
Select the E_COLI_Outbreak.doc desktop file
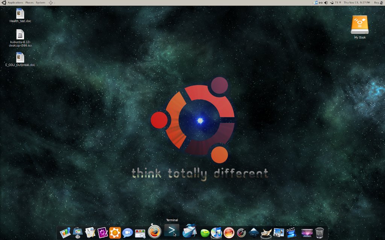click(x=20, y=59)
